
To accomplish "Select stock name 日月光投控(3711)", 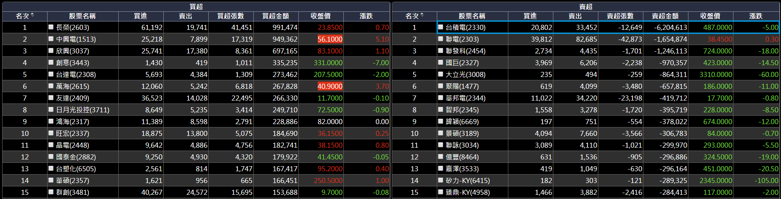I will (82, 110).
